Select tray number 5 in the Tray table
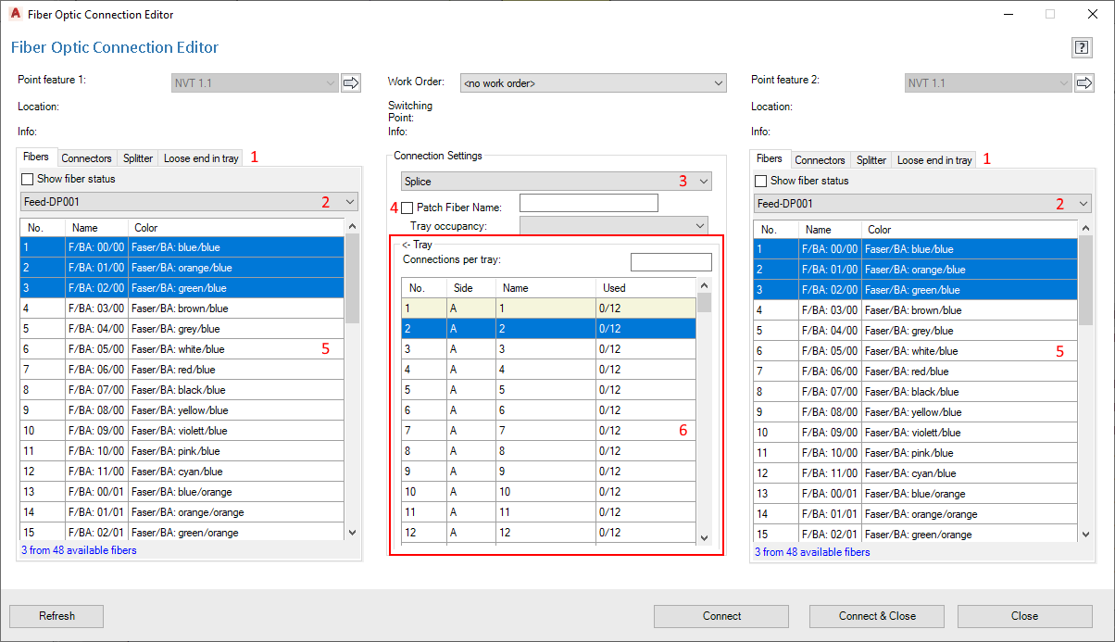This screenshot has height=642, width=1115. pos(548,390)
